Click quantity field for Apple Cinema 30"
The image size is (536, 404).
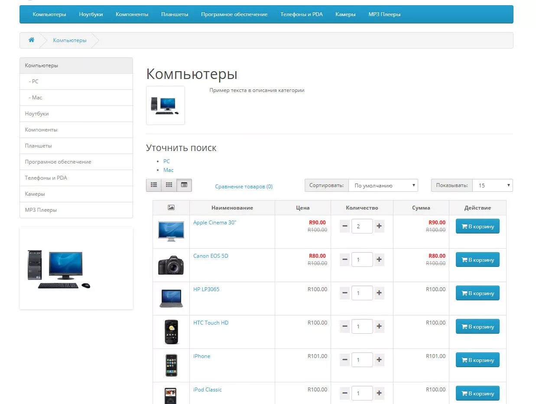[x=362, y=226]
